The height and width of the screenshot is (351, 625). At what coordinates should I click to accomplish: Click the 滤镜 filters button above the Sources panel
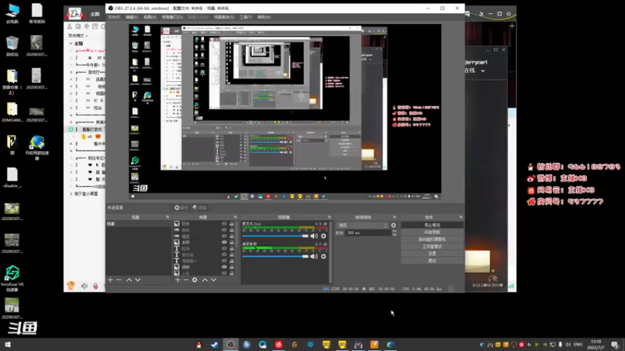pyautogui.click(x=200, y=207)
